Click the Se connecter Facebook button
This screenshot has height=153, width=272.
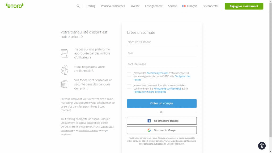[162, 121]
